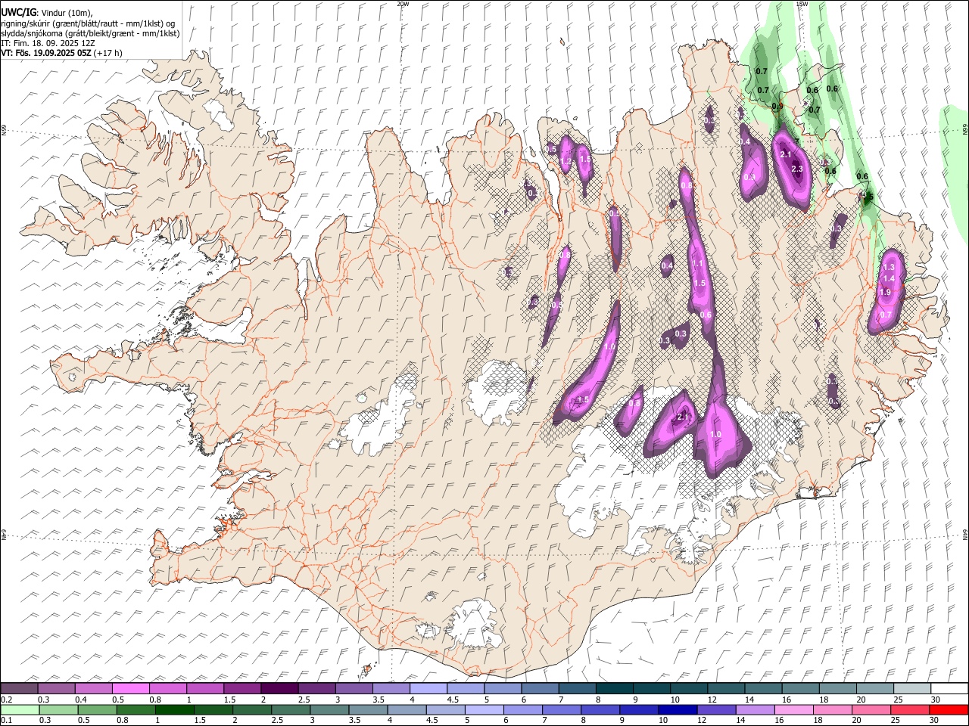Image resolution: width=969 pixels, height=726 pixels.
Task: Click the upper legend swatch starting at 25
Action: 911,688
